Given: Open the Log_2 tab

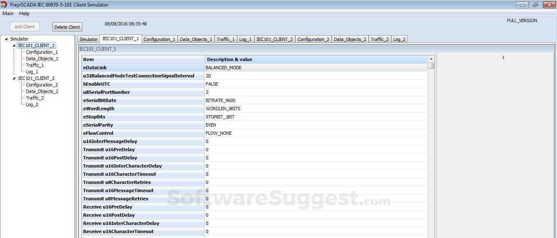Looking at the screenshot, I should (399, 39).
